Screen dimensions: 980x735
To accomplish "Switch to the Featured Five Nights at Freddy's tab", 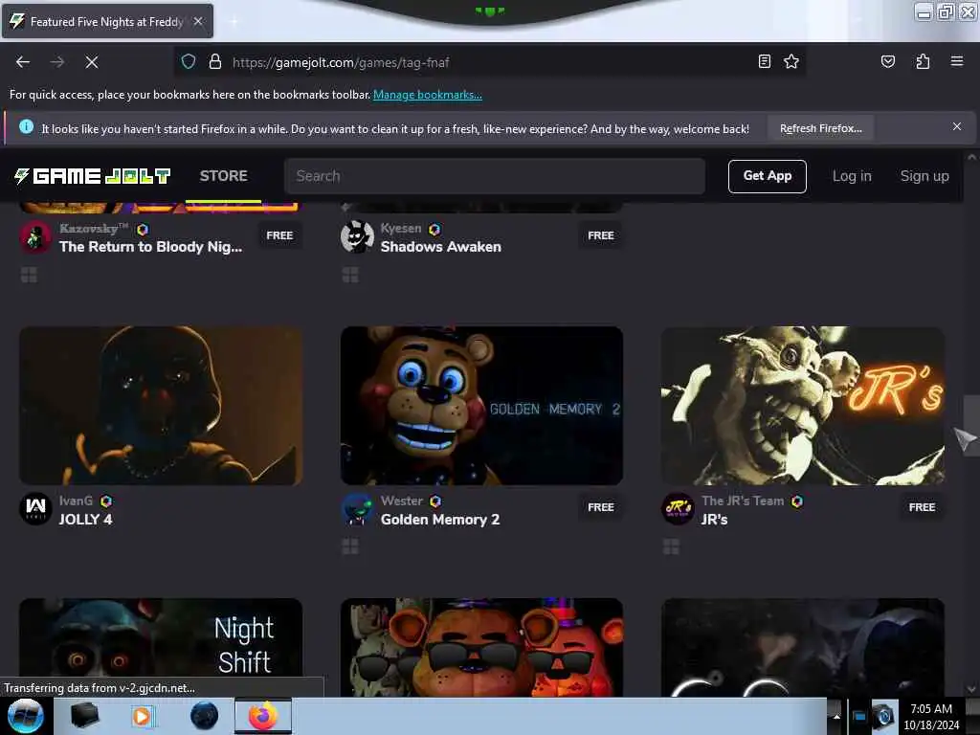I will pyautogui.click(x=107, y=21).
